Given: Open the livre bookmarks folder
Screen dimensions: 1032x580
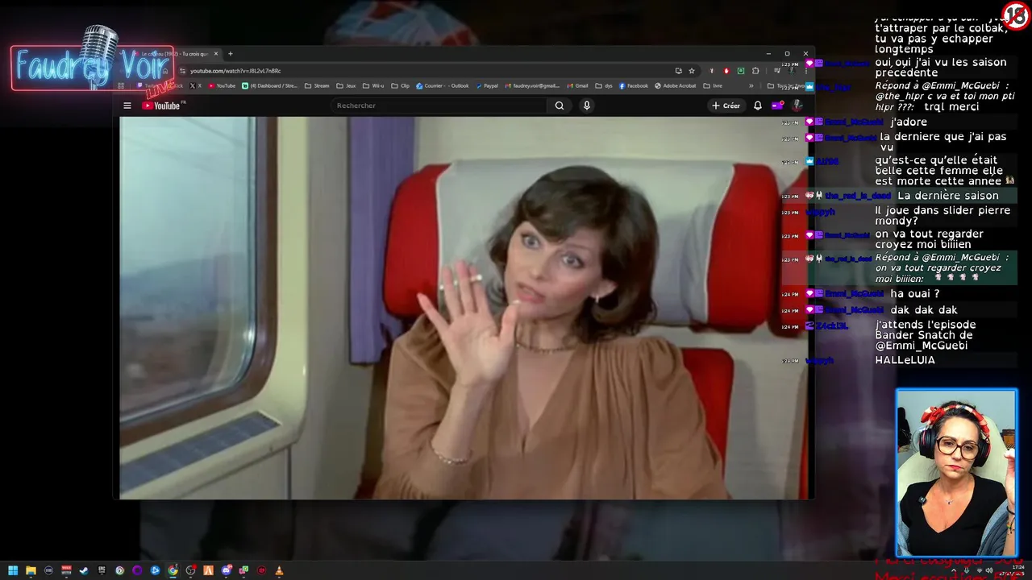Looking at the screenshot, I should pyautogui.click(x=713, y=85).
